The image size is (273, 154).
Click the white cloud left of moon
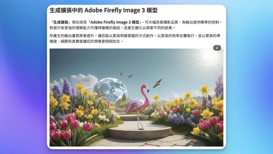(84, 80)
